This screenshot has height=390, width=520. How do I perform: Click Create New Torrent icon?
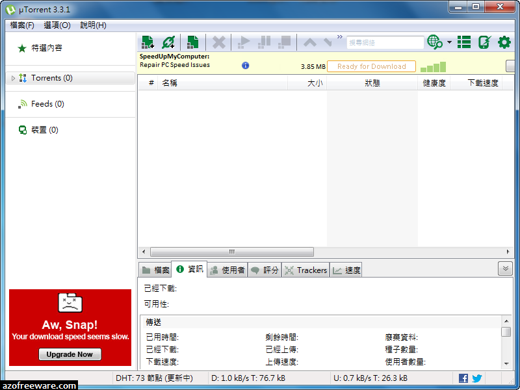[x=192, y=42]
